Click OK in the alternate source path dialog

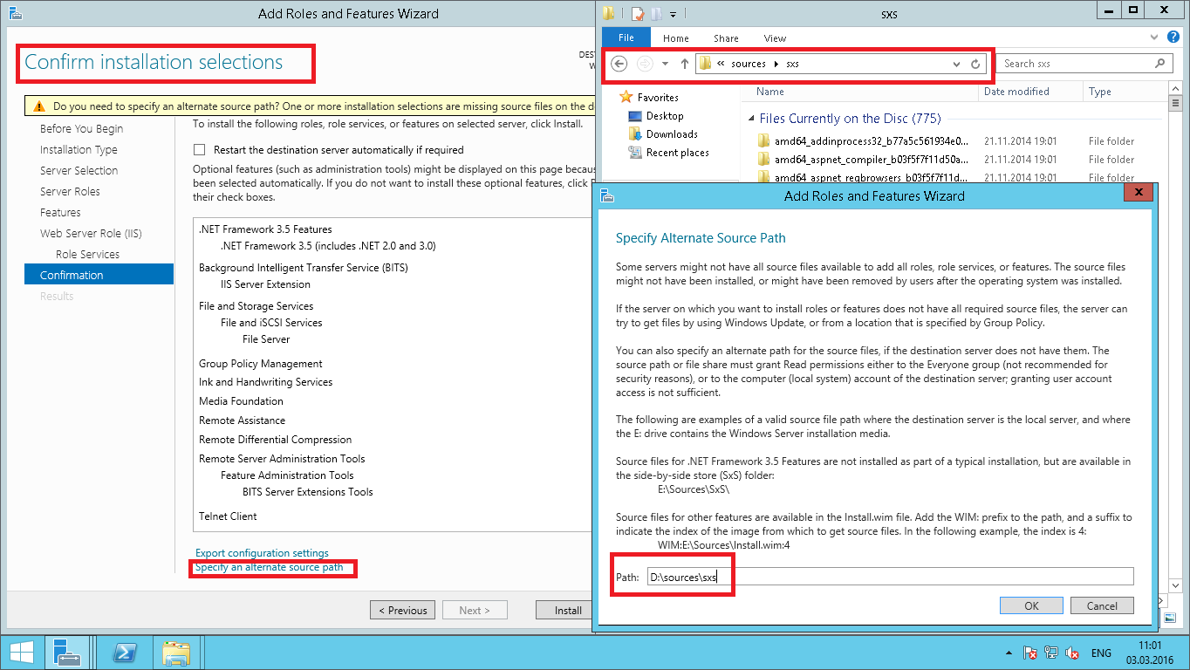[x=1031, y=605]
